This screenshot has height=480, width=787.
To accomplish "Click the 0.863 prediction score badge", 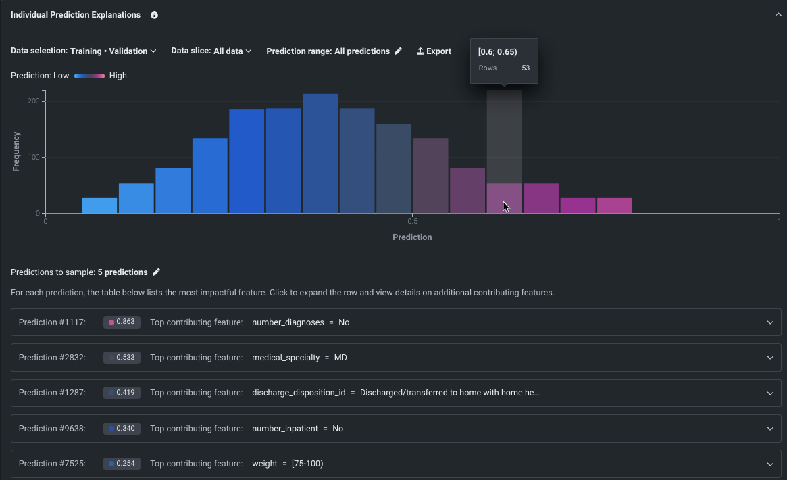I will 122,322.
